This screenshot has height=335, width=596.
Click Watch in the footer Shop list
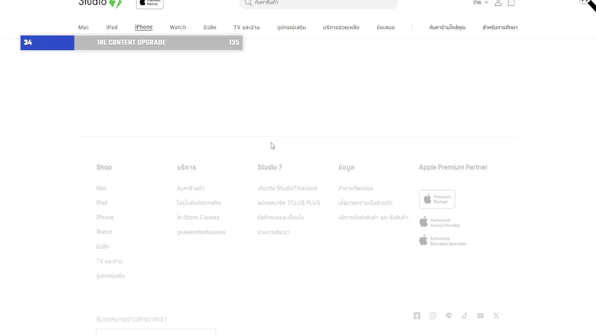pos(104,232)
